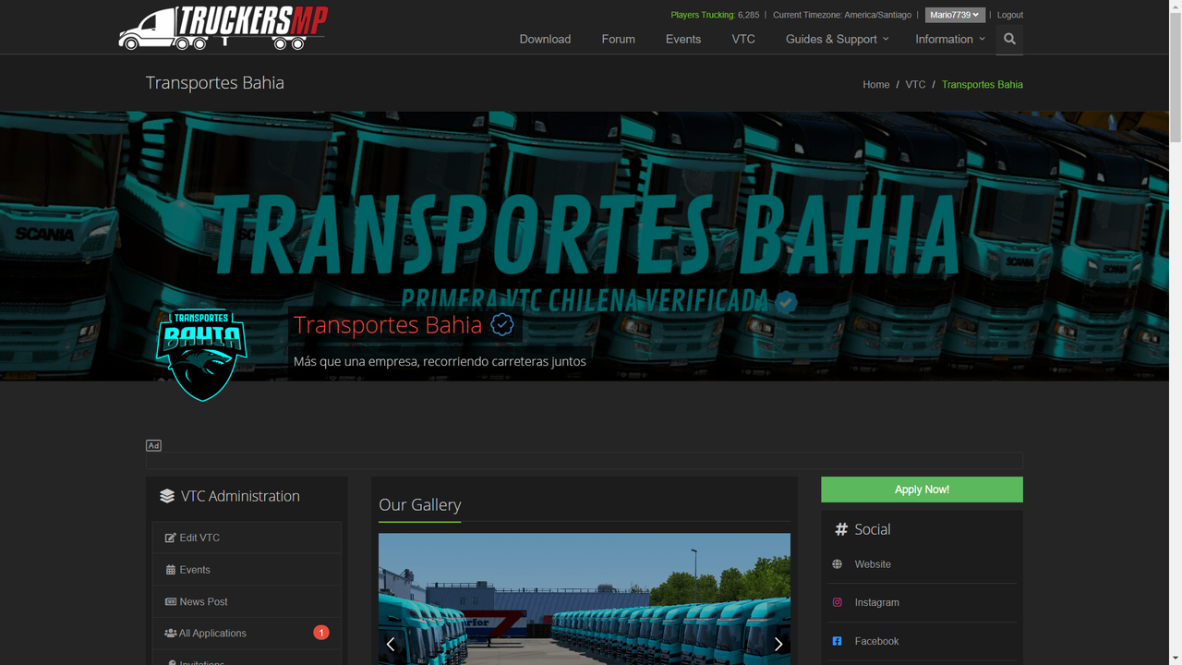Click VTC in the breadcrumb
Screen dimensions: 1182x665
pos(915,84)
